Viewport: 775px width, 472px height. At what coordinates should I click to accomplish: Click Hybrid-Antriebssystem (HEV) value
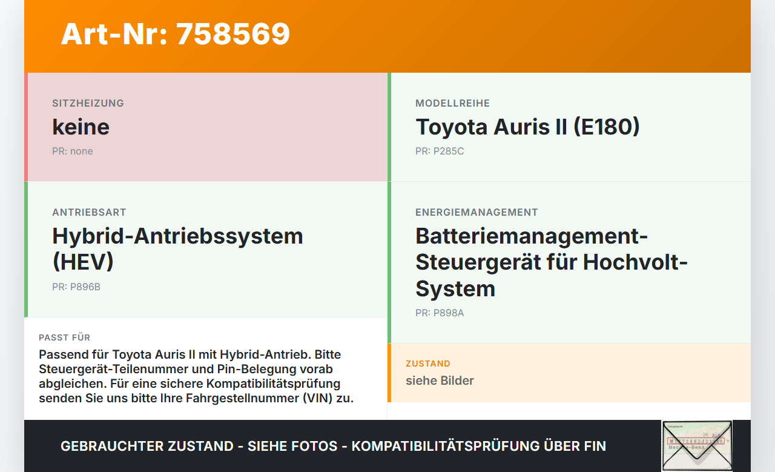pyautogui.click(x=177, y=248)
